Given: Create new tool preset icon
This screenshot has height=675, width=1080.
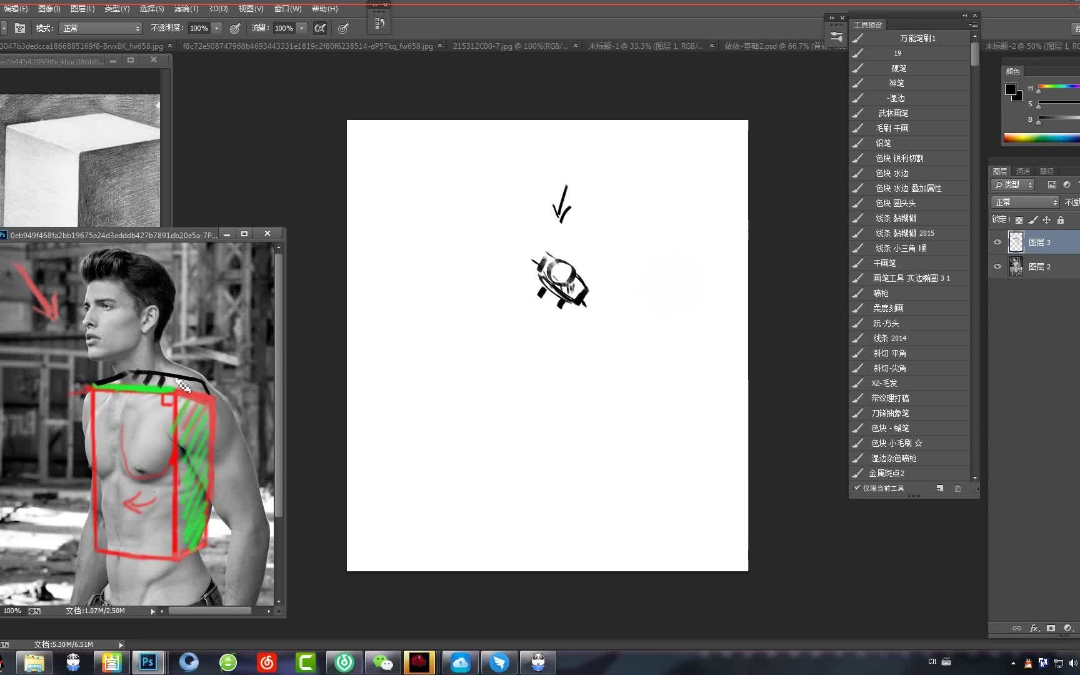Looking at the screenshot, I should point(940,488).
